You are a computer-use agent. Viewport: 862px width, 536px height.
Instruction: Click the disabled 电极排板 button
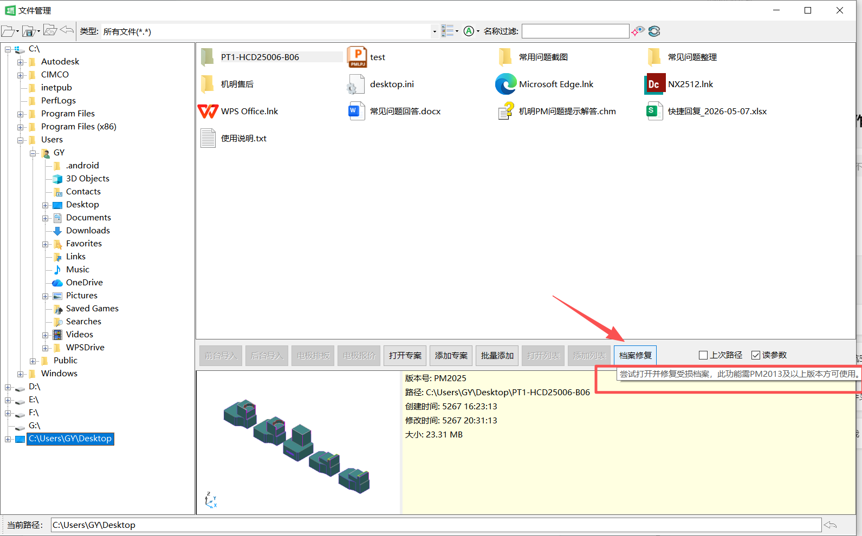[313, 356]
